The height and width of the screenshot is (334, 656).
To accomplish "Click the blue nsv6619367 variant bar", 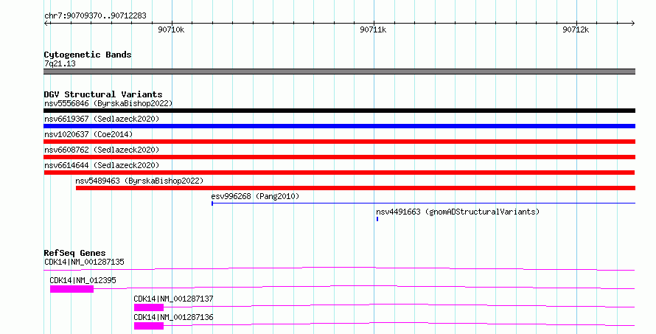I will pyautogui.click(x=339, y=126).
